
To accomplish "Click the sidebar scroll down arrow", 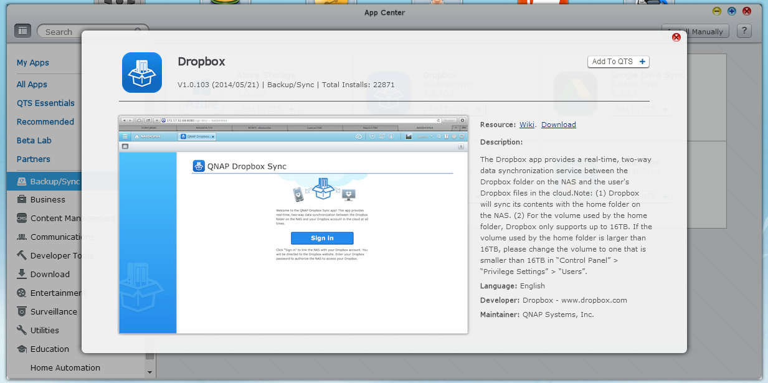I will tap(149, 372).
